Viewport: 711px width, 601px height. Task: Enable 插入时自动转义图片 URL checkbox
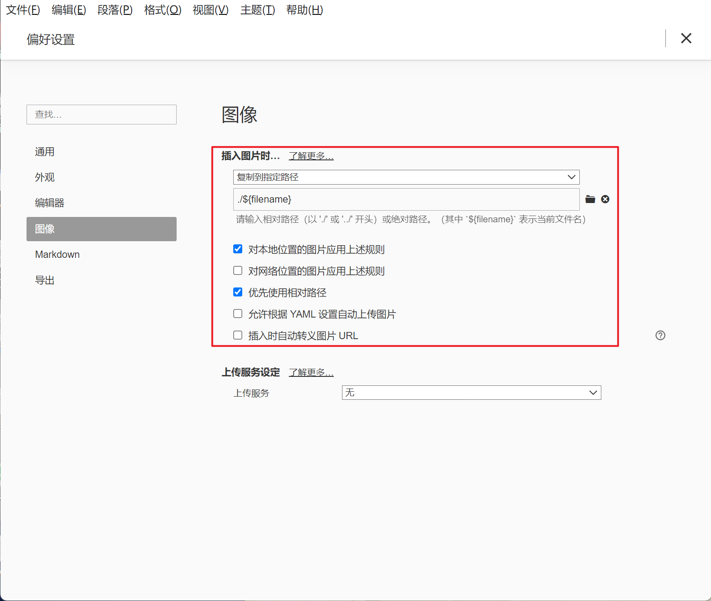pos(238,335)
